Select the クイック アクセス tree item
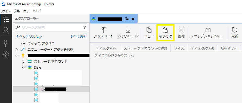This screenshot has height=103, width=242. click(x=41, y=43)
